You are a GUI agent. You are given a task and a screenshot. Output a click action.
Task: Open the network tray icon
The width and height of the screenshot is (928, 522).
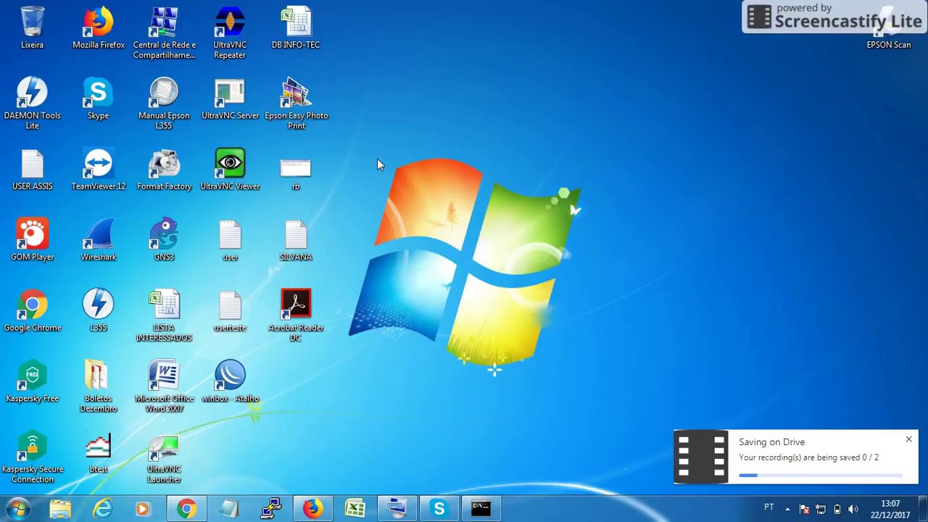click(x=821, y=509)
